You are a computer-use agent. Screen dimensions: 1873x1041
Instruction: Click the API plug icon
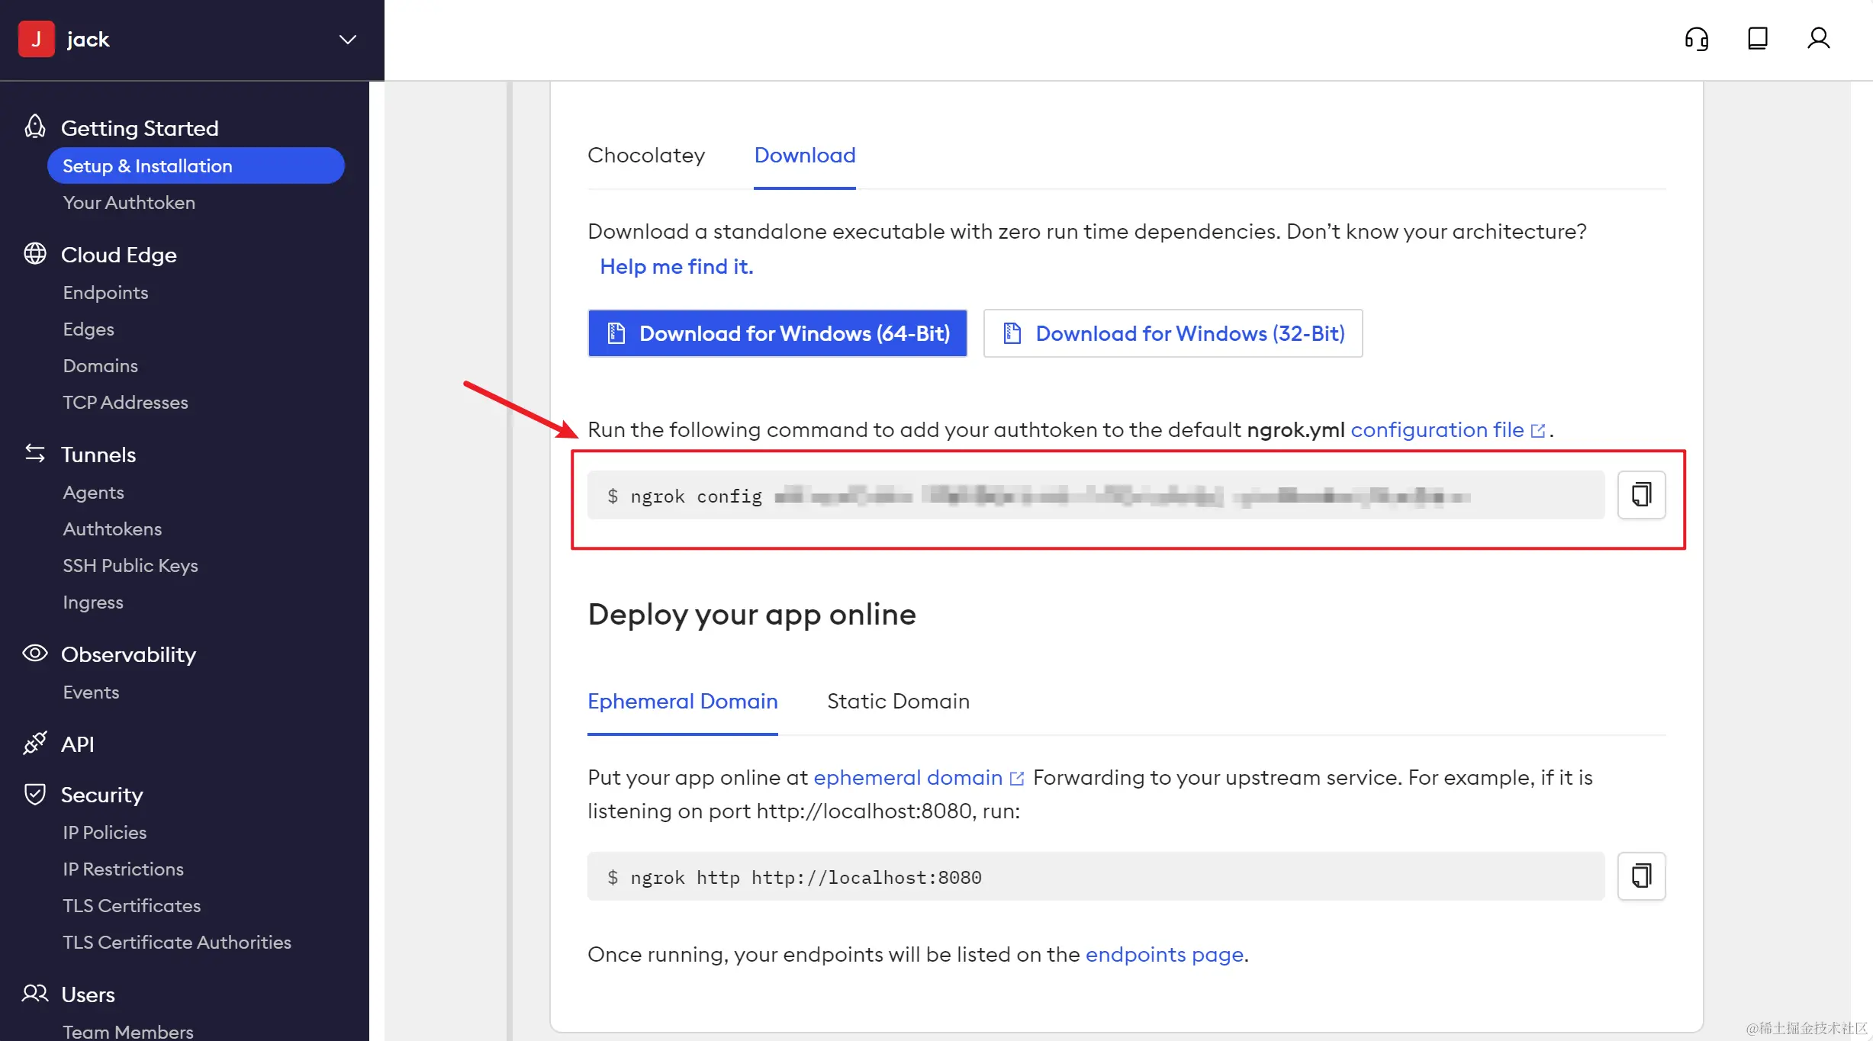coord(35,743)
